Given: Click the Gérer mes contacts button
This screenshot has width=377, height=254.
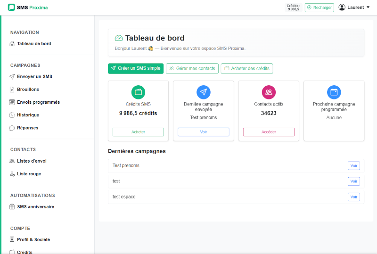Looking at the screenshot, I should click(192, 68).
